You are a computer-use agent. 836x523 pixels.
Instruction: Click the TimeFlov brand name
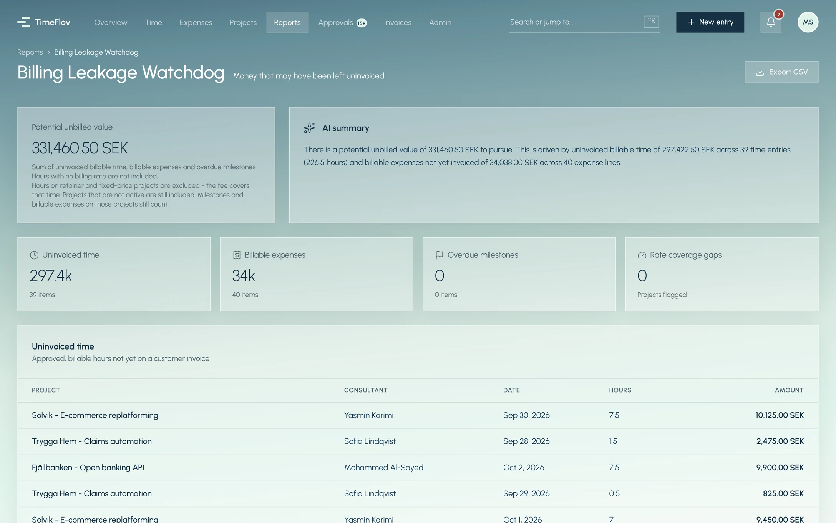[53, 22]
